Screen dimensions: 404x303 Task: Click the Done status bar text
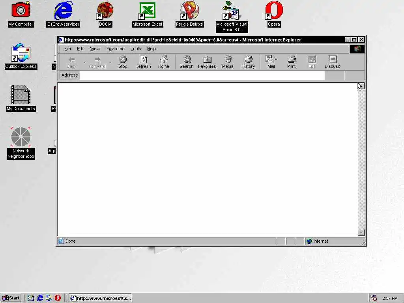[x=70, y=241]
